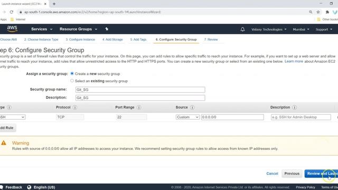Click the Security group name field
Image resolution: width=338 pixels, height=190 pixels.
click(x=140, y=90)
